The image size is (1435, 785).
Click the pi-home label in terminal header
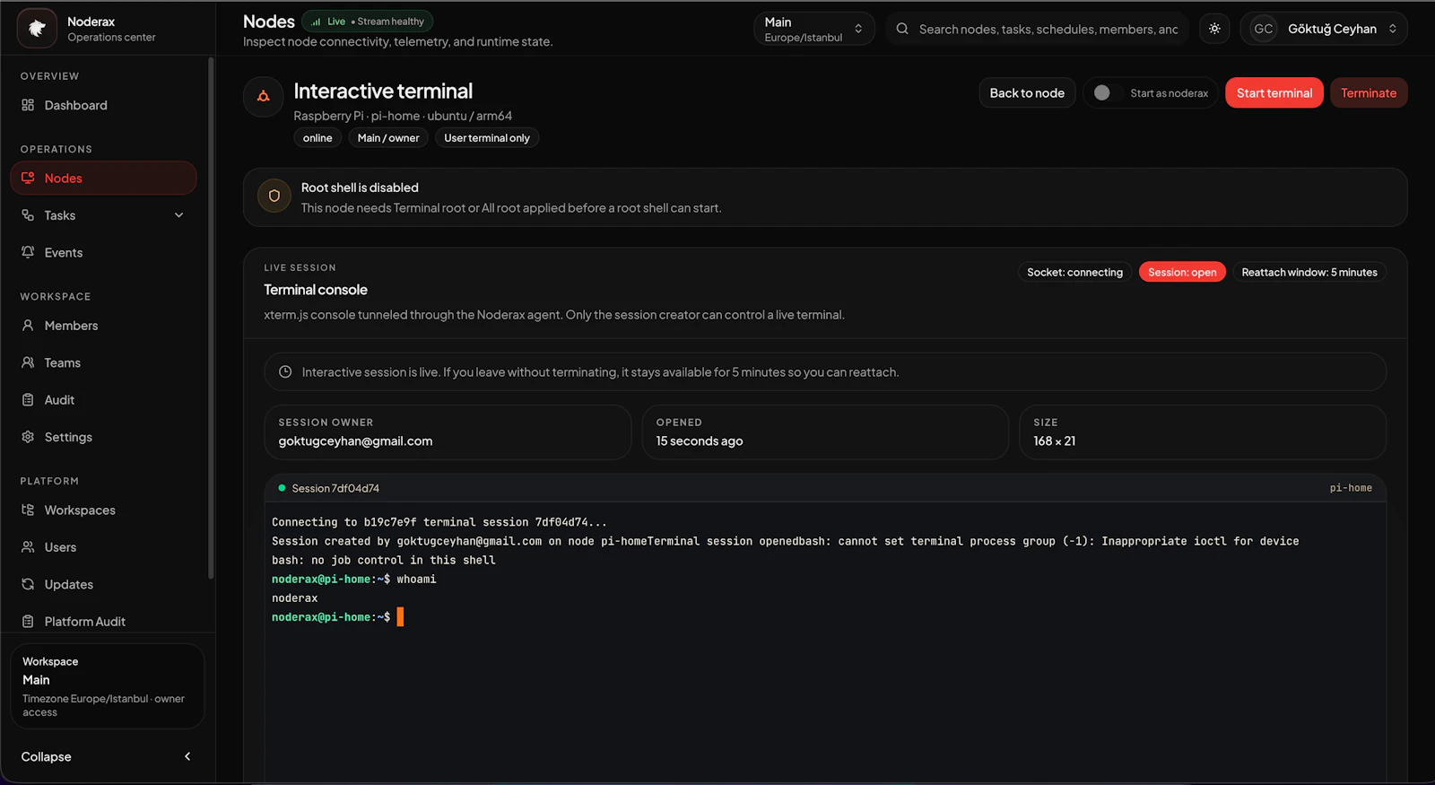pos(1351,488)
